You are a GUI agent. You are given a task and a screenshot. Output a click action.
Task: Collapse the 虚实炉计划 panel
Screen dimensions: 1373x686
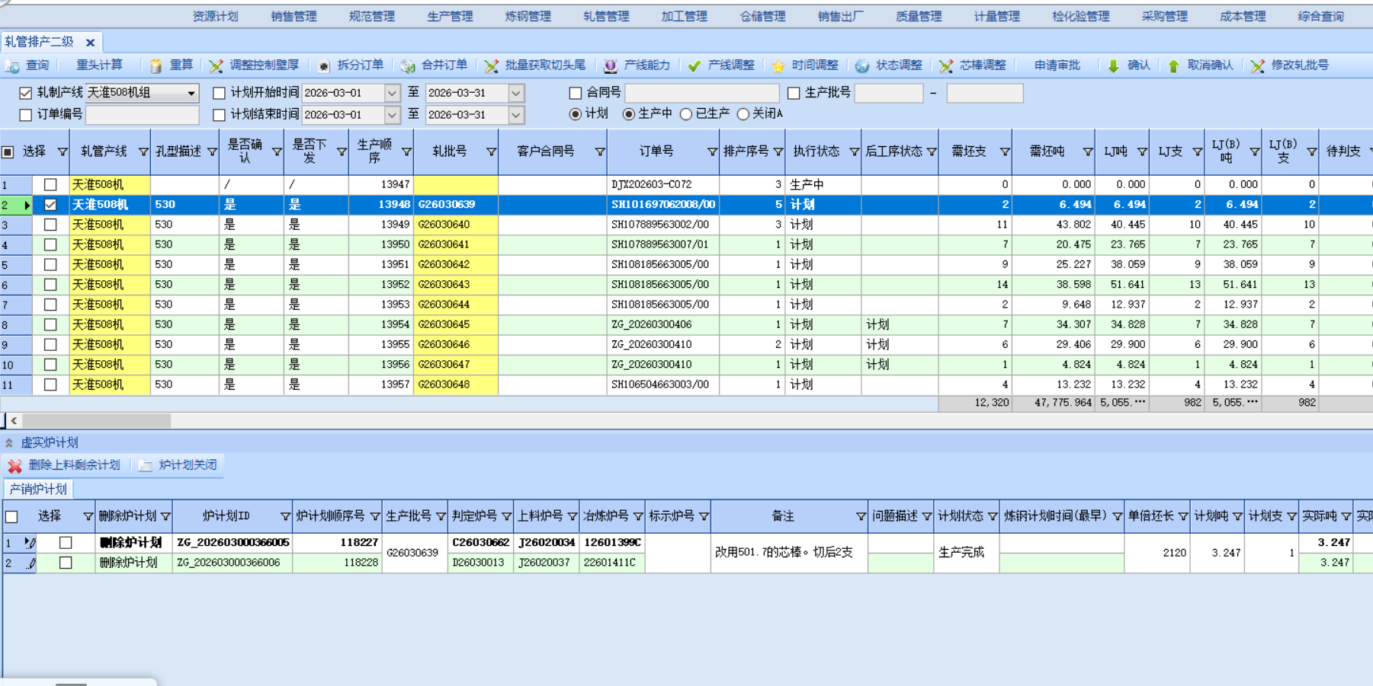coord(9,442)
